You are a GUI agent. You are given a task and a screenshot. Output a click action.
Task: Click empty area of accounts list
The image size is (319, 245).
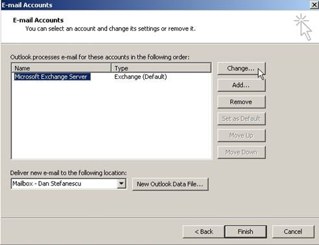112,121
